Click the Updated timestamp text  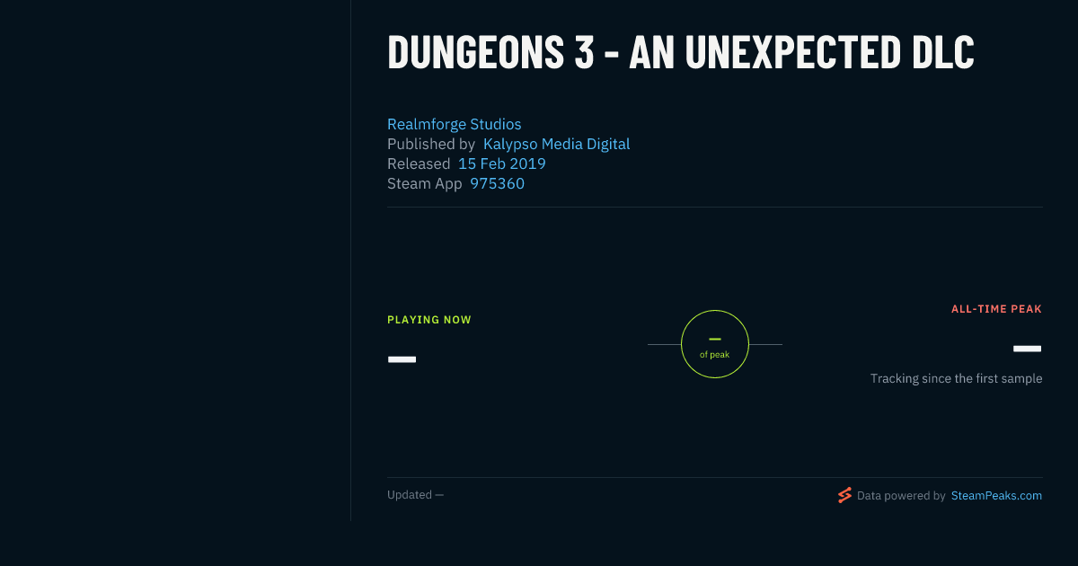coord(415,495)
